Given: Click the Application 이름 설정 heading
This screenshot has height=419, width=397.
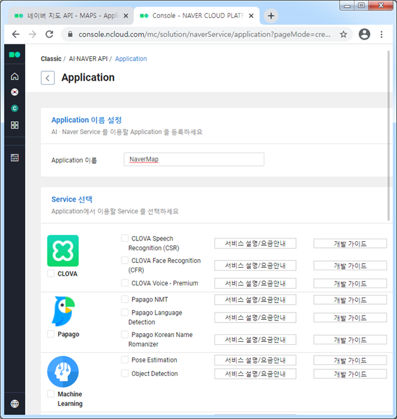Looking at the screenshot, I should (x=86, y=120).
